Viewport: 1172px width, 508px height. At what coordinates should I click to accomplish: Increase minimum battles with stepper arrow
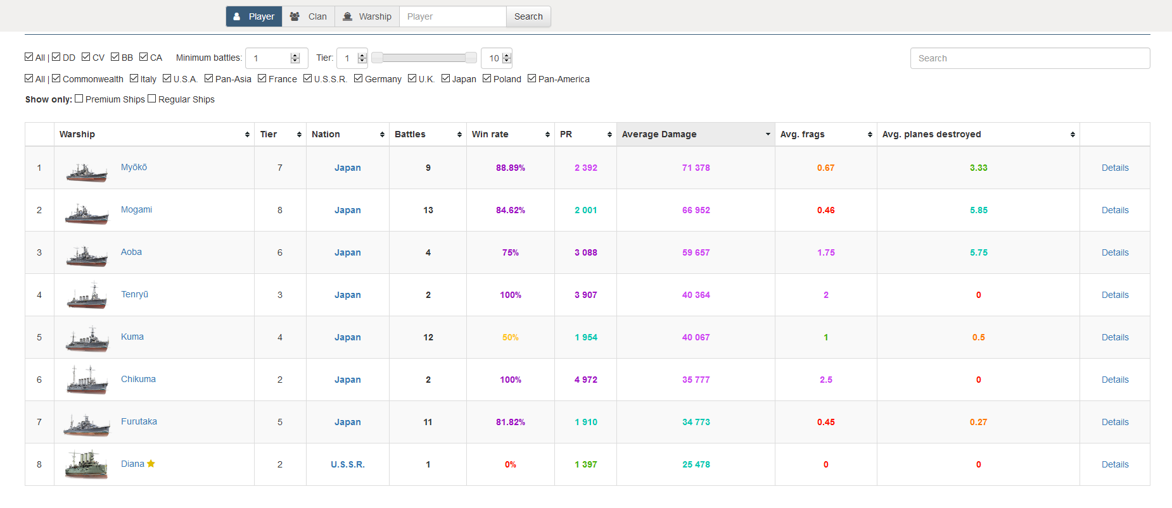295,56
